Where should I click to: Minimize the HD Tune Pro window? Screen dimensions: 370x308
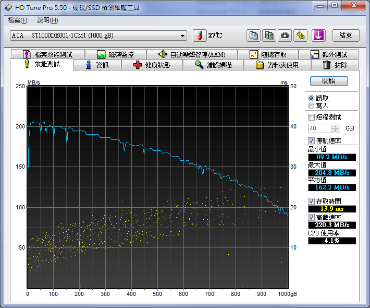320,6
